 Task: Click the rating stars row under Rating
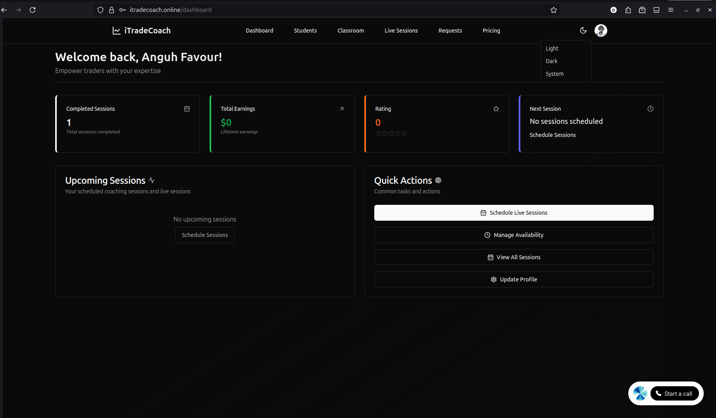click(x=391, y=133)
